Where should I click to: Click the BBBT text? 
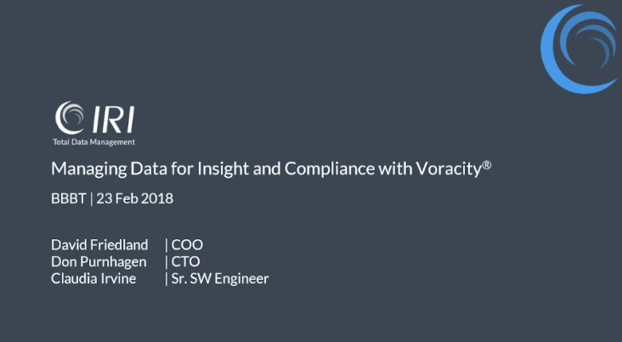tap(69, 198)
